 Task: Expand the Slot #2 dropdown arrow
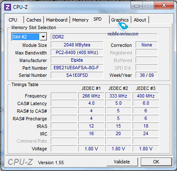click(43, 37)
